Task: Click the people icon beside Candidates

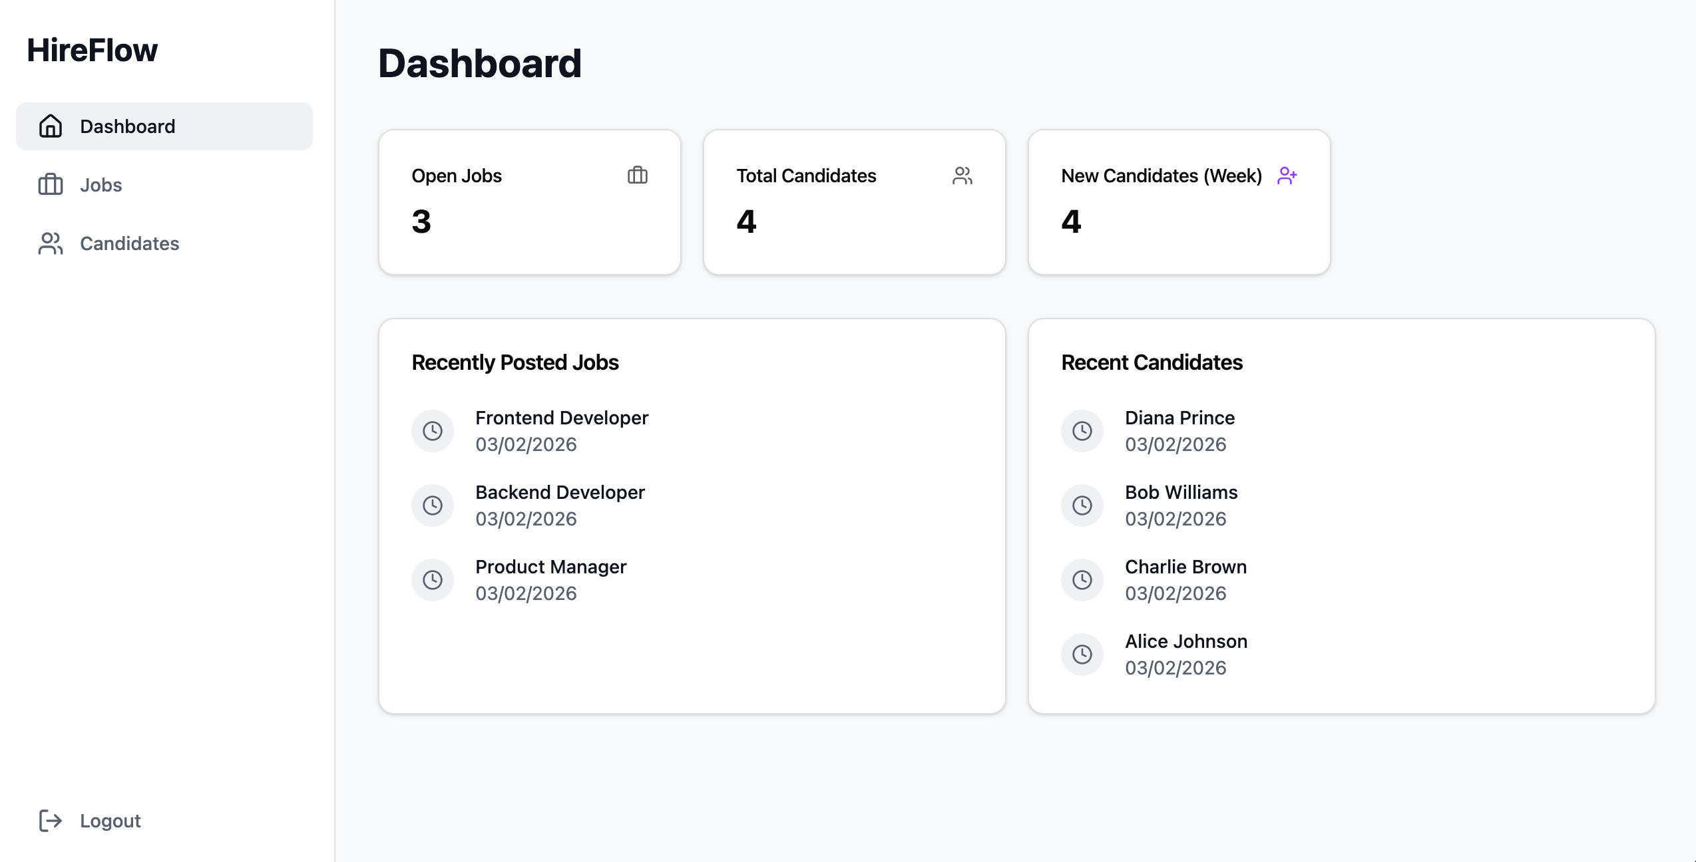Action: tap(51, 243)
